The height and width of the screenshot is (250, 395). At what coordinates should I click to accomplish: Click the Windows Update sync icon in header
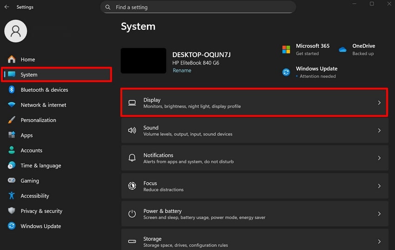286,72
